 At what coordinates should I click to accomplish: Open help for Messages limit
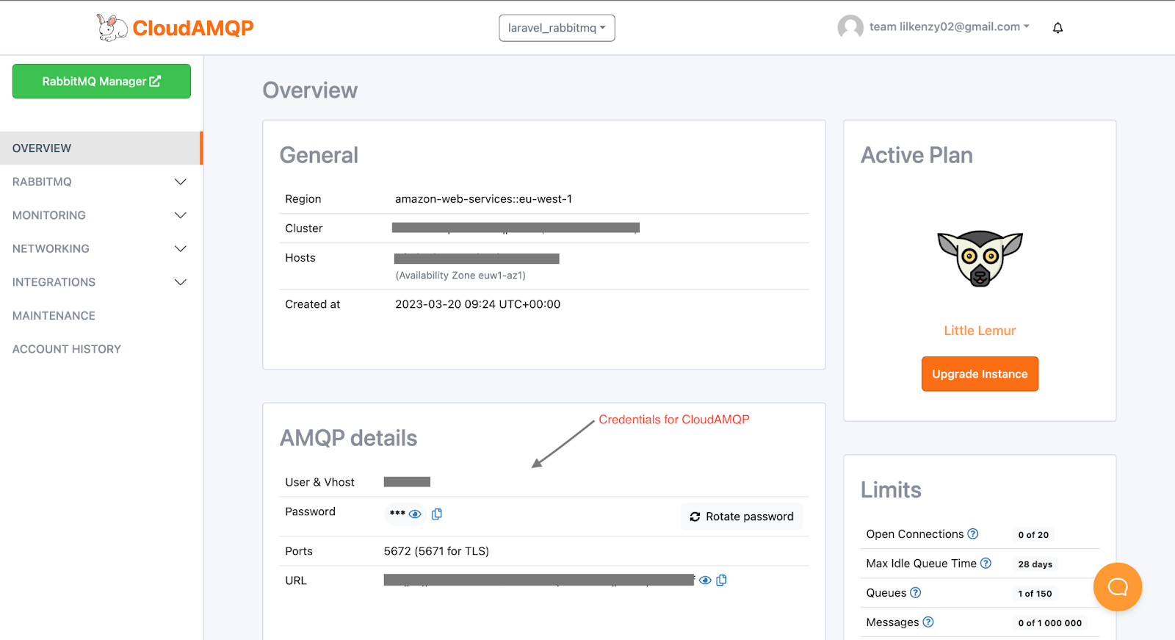pyautogui.click(x=928, y=622)
